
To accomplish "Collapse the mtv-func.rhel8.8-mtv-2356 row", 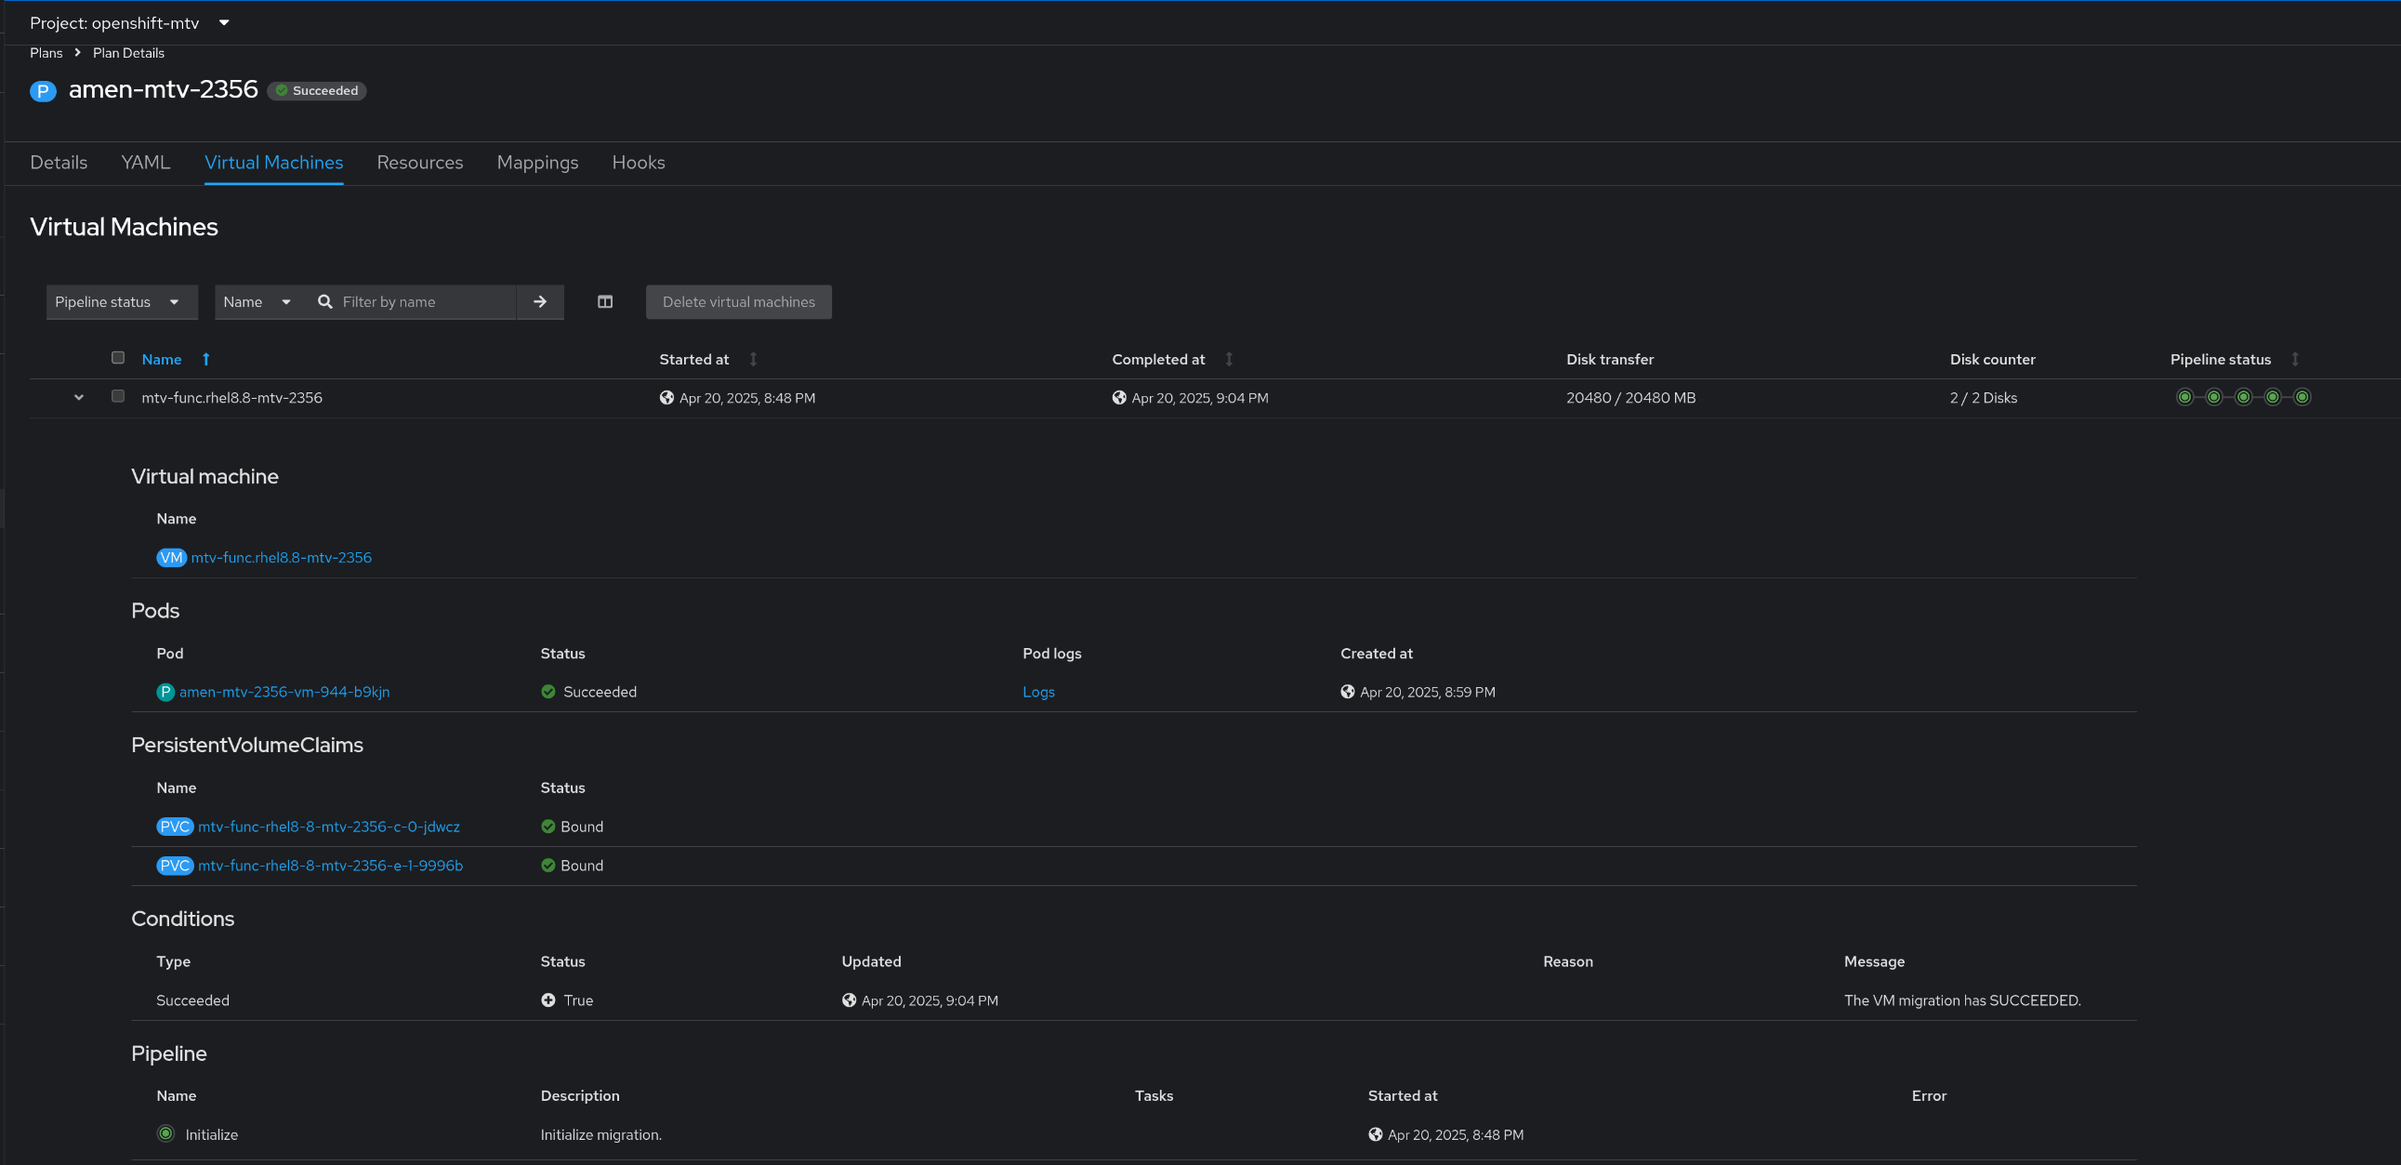I will click(x=79, y=398).
